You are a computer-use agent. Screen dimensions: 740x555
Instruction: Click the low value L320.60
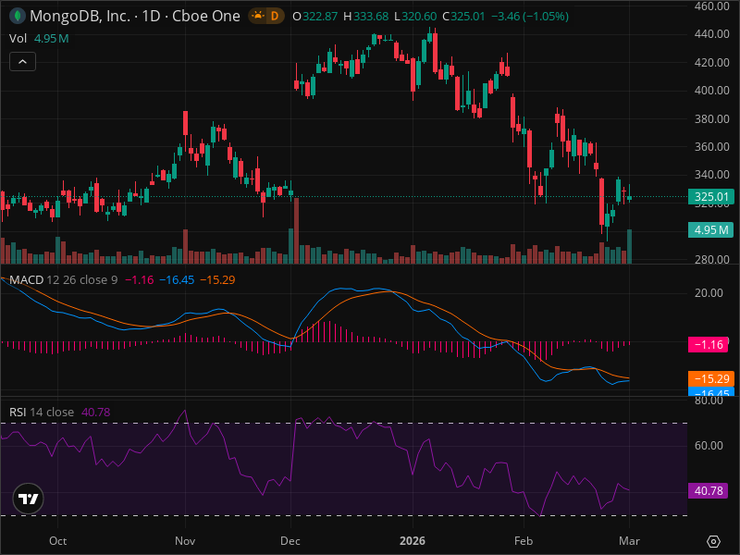tap(415, 16)
